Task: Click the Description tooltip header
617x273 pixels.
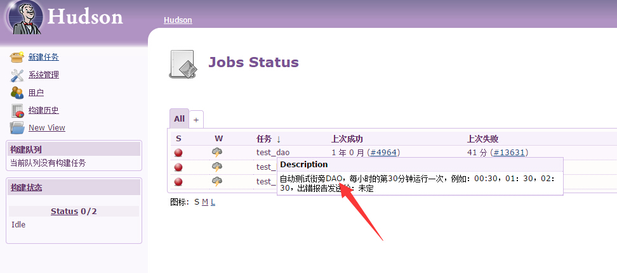Action: pyautogui.click(x=304, y=165)
